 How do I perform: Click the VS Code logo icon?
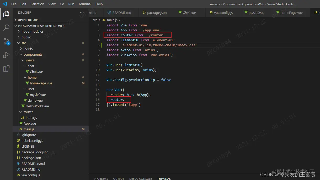coord(4,4)
